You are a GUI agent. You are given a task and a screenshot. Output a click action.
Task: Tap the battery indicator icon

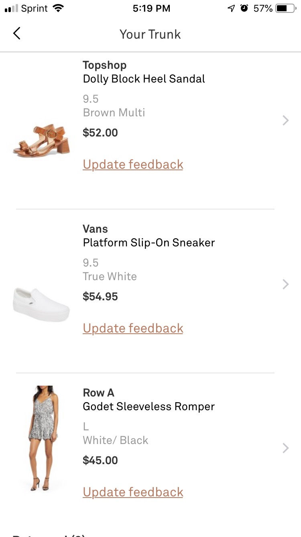(x=285, y=8)
